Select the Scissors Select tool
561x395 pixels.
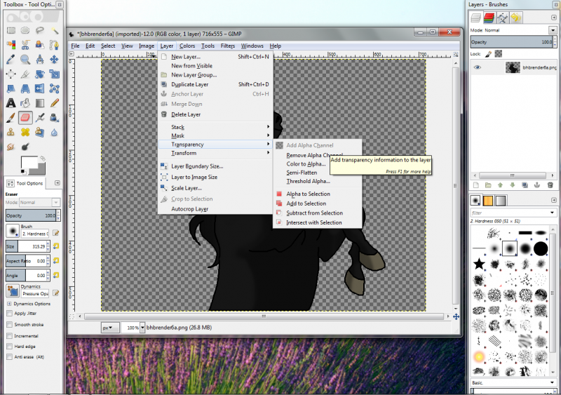point(25,45)
